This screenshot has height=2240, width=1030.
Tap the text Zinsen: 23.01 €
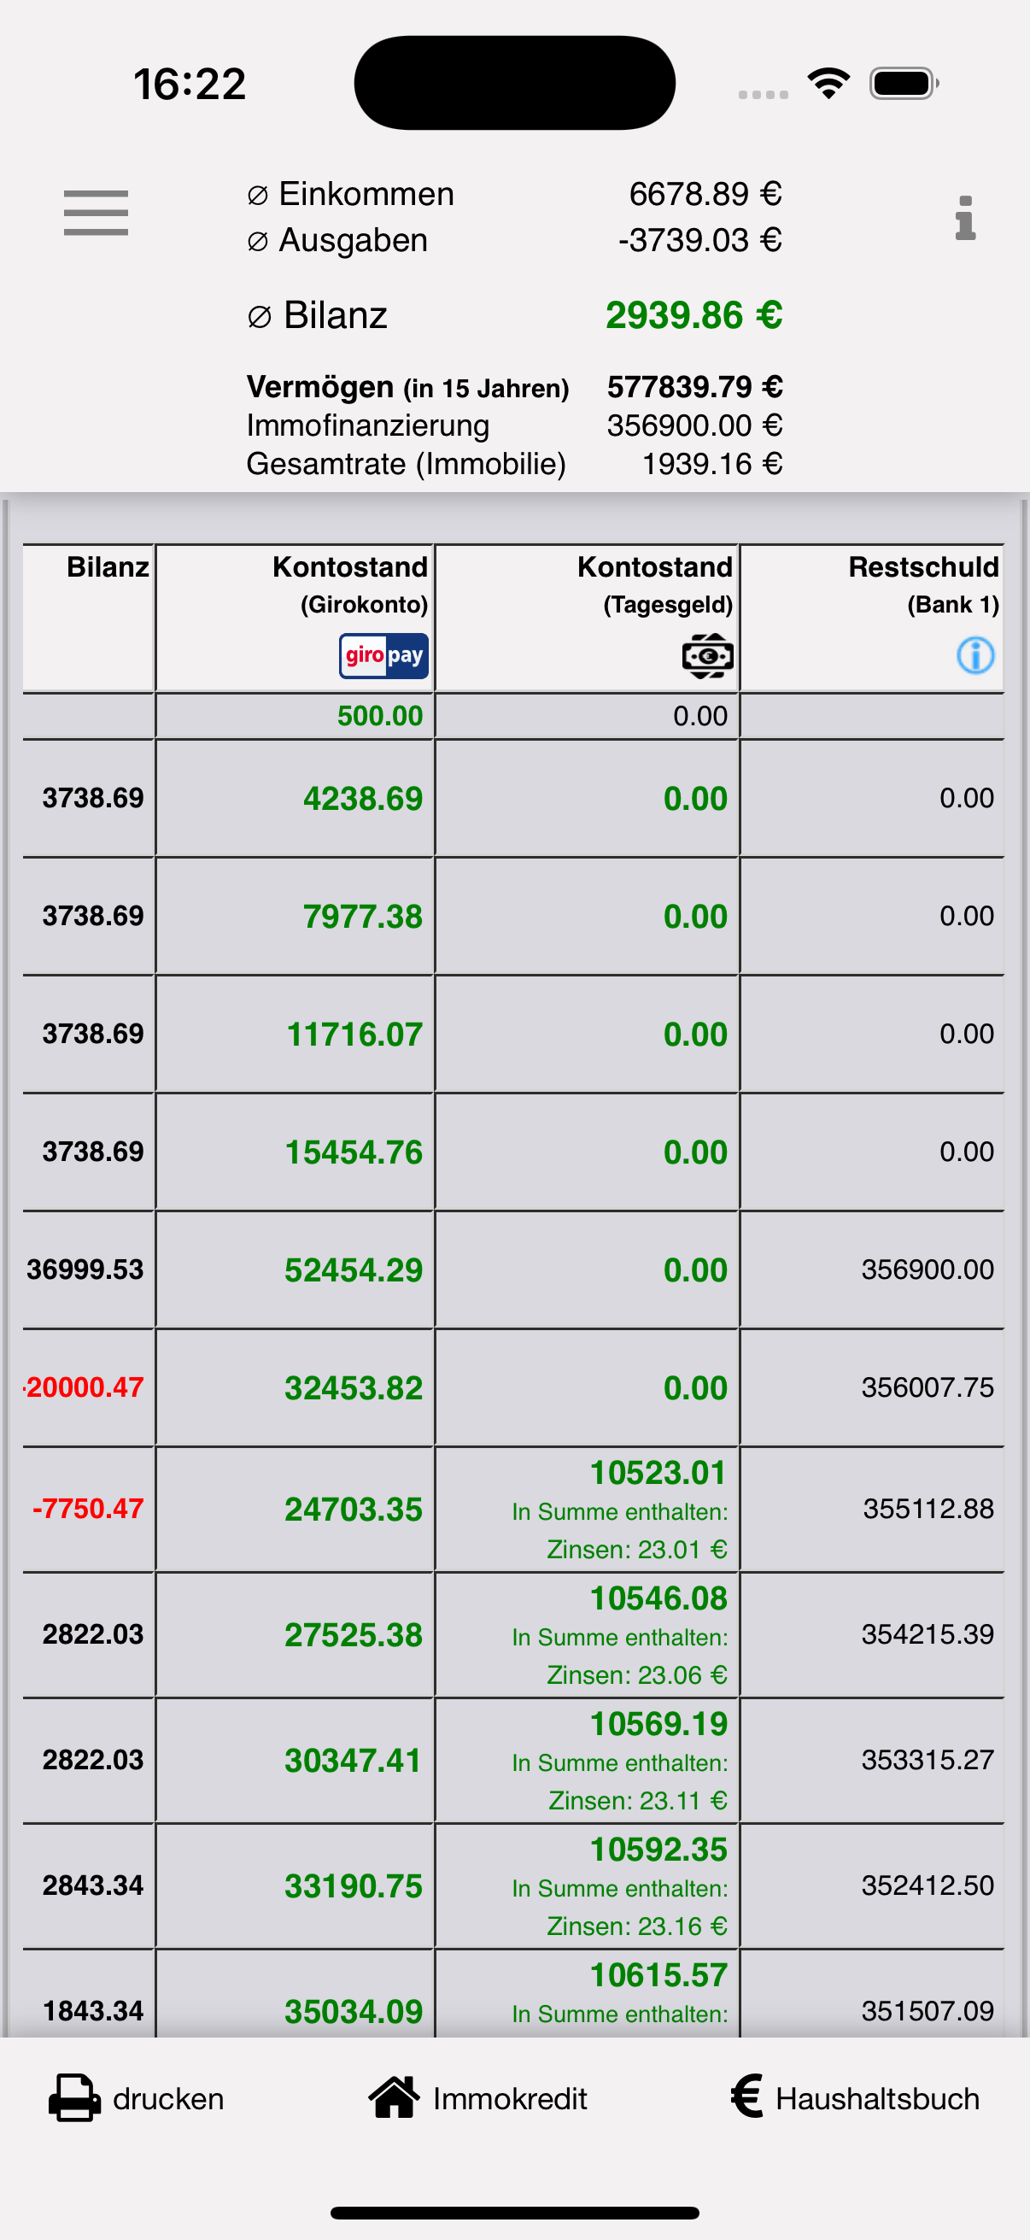click(x=637, y=1550)
